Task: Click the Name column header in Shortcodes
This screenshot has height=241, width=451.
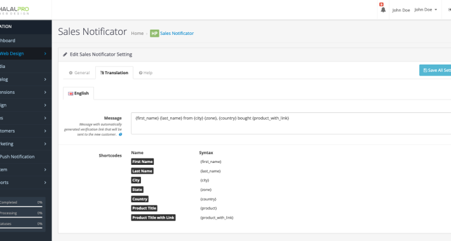Action: click(x=137, y=153)
